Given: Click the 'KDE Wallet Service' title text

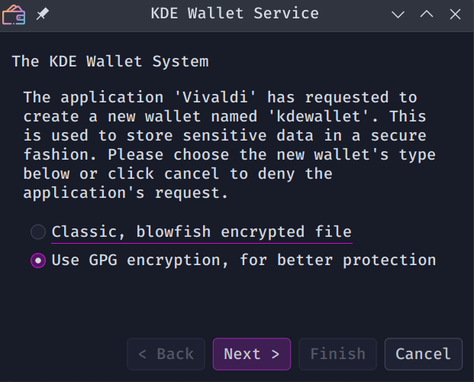Looking at the screenshot, I should click(236, 14).
